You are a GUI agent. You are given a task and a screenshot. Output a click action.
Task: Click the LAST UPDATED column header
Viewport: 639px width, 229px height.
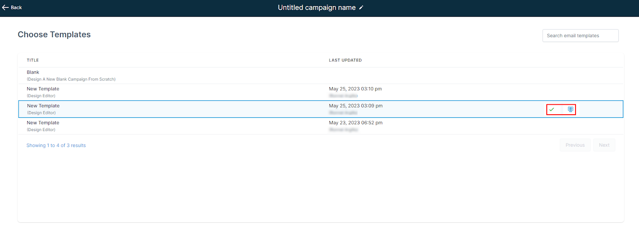[345, 60]
